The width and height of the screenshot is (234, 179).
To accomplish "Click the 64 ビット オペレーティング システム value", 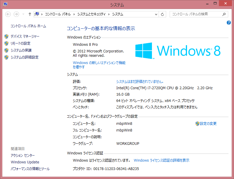I will (x=155, y=101).
